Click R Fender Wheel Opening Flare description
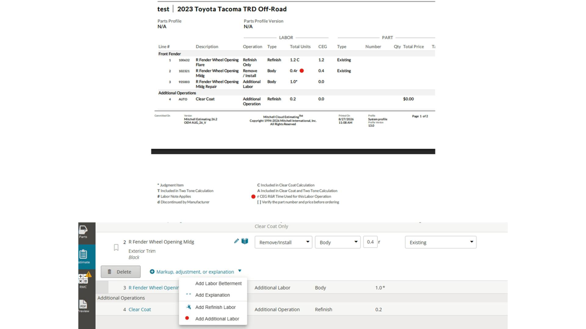Image resolution: width=586 pixels, height=329 pixels. point(217,62)
